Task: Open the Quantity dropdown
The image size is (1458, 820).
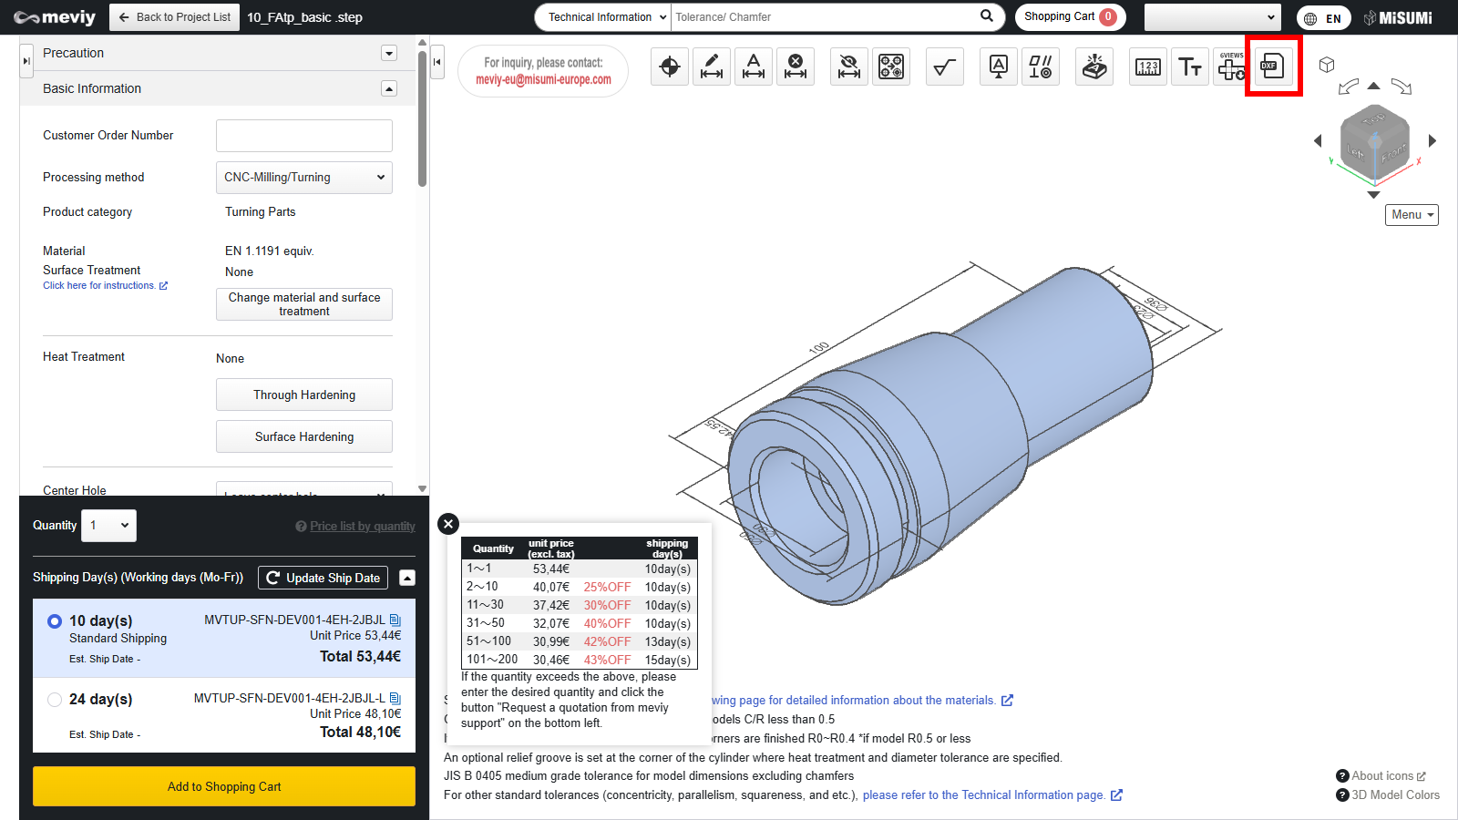Action: click(x=108, y=526)
